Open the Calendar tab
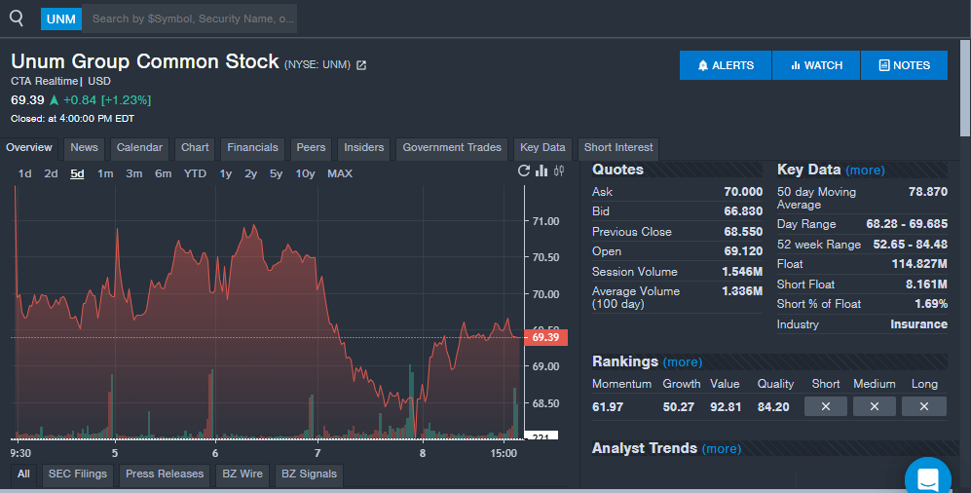 point(139,147)
